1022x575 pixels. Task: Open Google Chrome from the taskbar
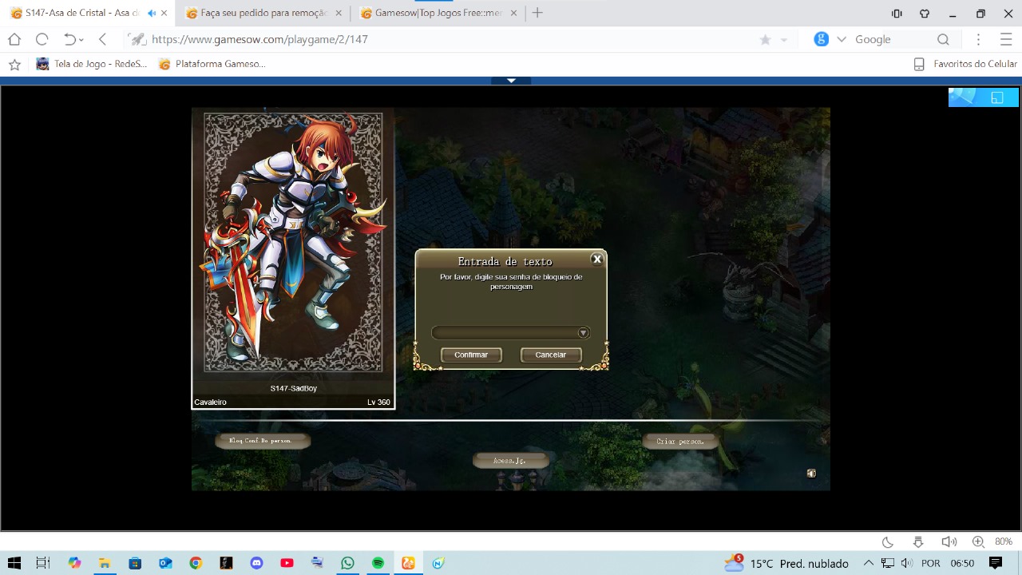click(x=196, y=563)
